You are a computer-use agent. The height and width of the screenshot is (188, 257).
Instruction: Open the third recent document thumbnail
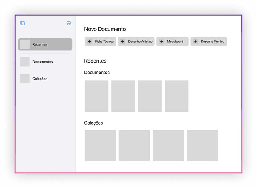(x=150, y=96)
